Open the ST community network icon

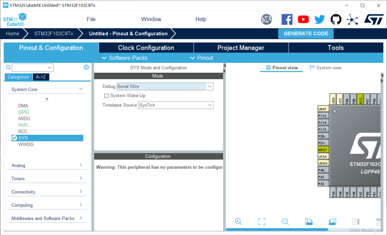pyautogui.click(x=352, y=19)
